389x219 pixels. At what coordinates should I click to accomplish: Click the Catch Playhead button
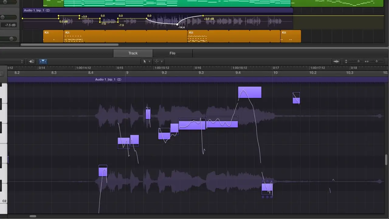click(x=31, y=61)
